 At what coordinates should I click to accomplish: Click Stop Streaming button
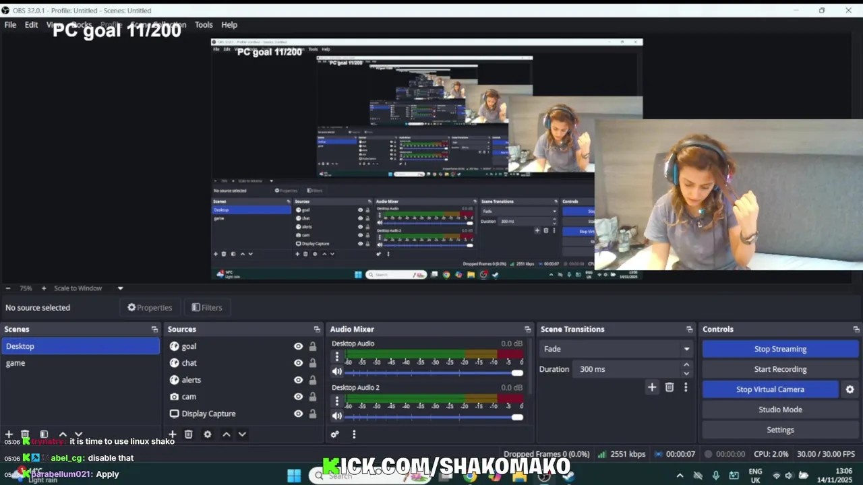point(780,349)
